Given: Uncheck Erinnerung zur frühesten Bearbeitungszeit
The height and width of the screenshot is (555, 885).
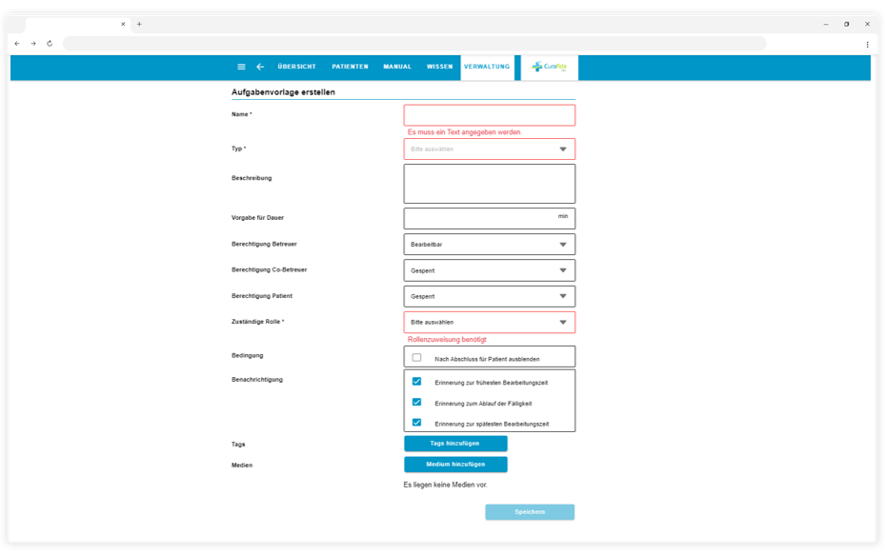Looking at the screenshot, I should 416,382.
